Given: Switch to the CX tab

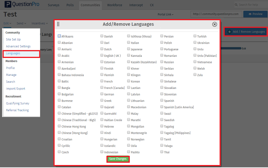Looking at the screenshot, I should click(x=152, y=5).
